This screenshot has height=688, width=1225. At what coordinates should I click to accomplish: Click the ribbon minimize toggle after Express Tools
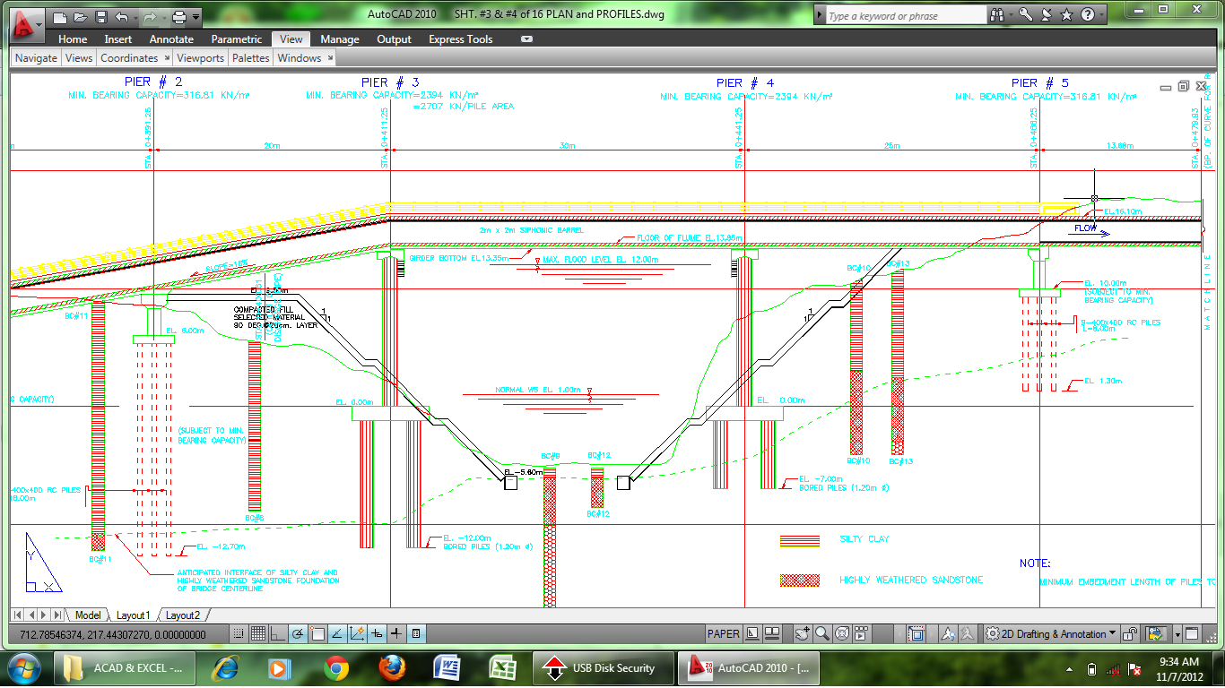click(x=526, y=39)
